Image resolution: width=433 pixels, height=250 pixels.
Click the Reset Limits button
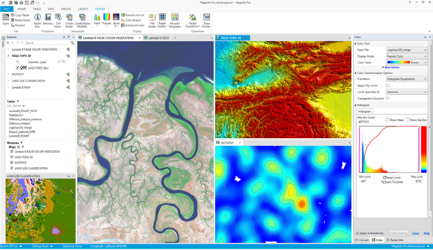click(392, 178)
